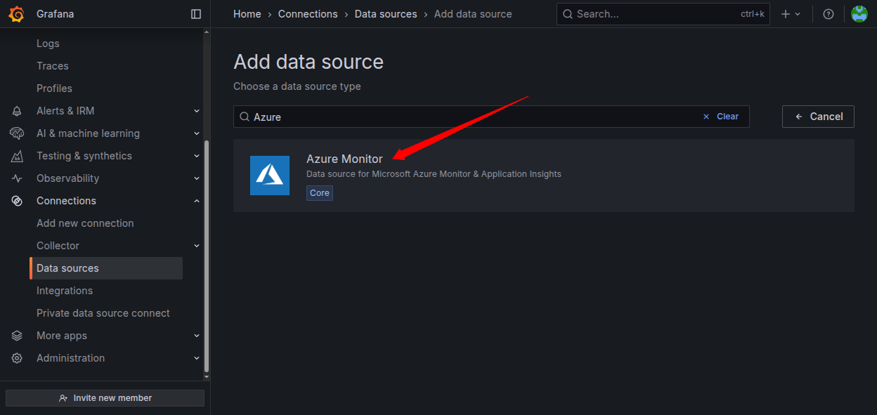Open Private data source connect
The image size is (877, 415).
coord(103,313)
